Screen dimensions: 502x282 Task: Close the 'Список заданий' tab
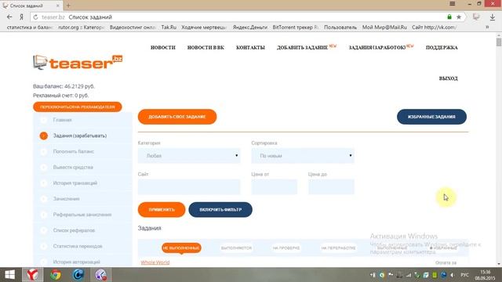tap(58, 5)
